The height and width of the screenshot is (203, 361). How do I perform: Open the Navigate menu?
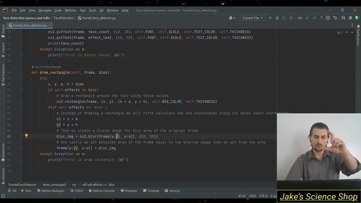tap(45, 10)
